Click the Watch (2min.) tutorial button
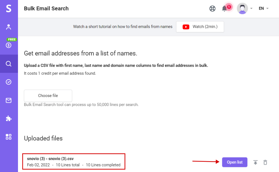 click(200, 27)
